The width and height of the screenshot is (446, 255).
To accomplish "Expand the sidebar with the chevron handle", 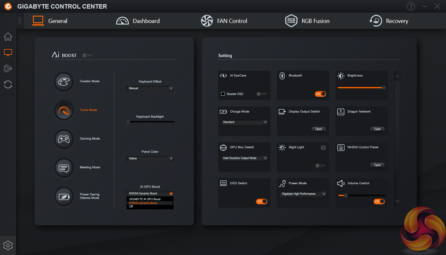I will pyautogui.click(x=20, y=21).
